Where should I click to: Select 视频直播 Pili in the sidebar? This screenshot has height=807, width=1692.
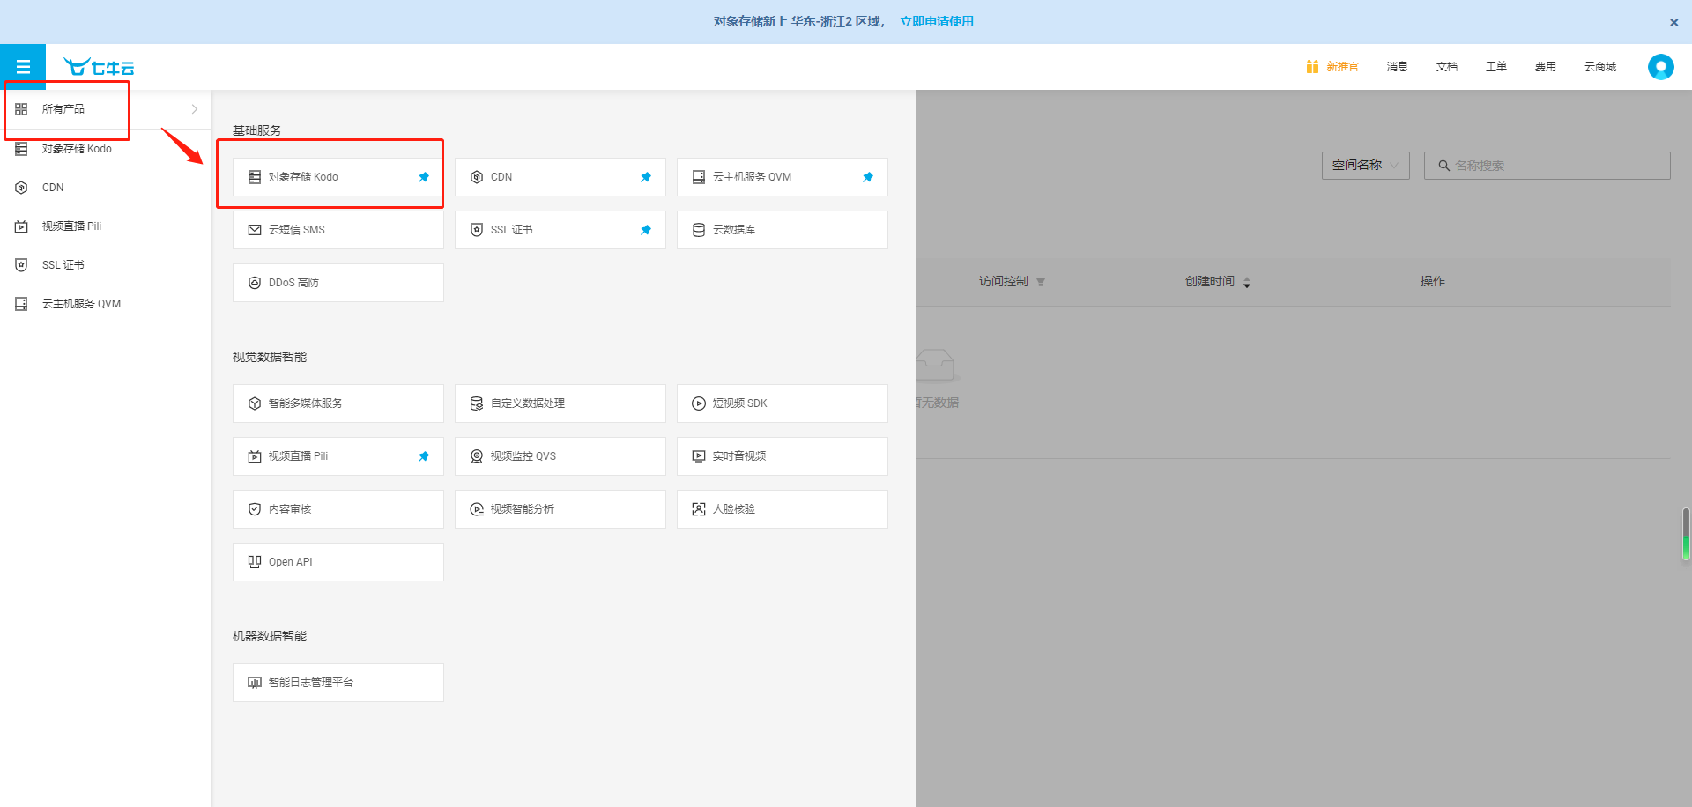click(106, 226)
